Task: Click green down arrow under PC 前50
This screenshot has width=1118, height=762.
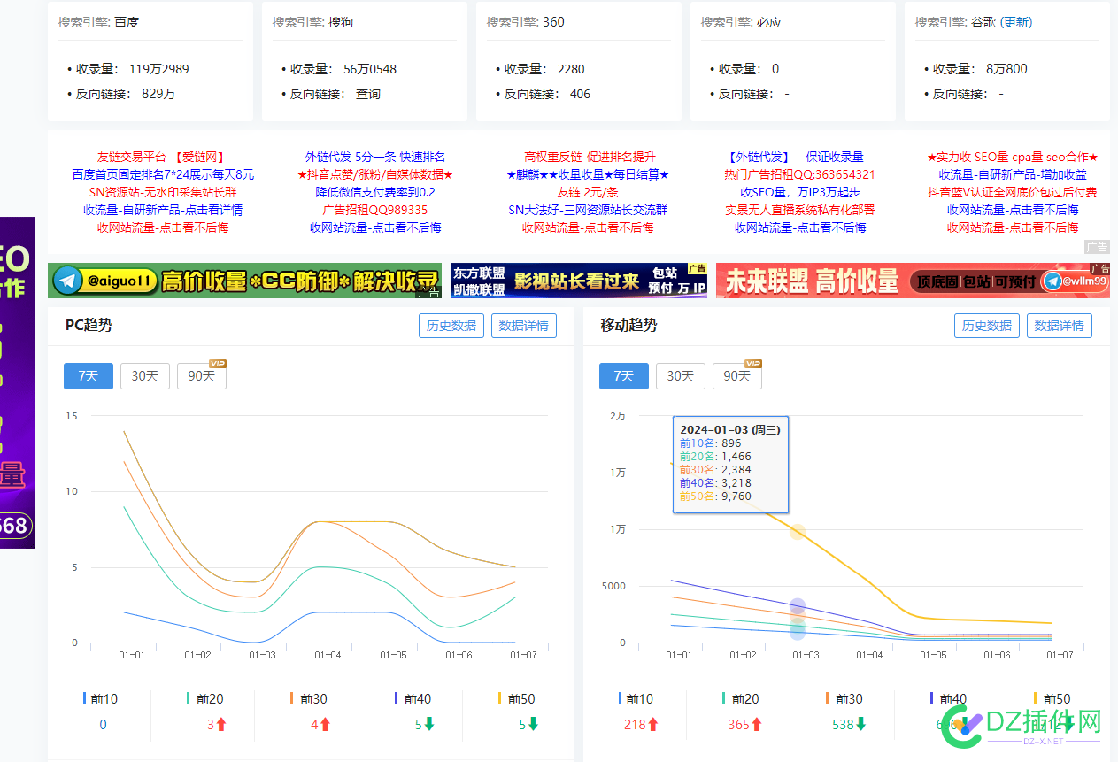Action: click(534, 724)
